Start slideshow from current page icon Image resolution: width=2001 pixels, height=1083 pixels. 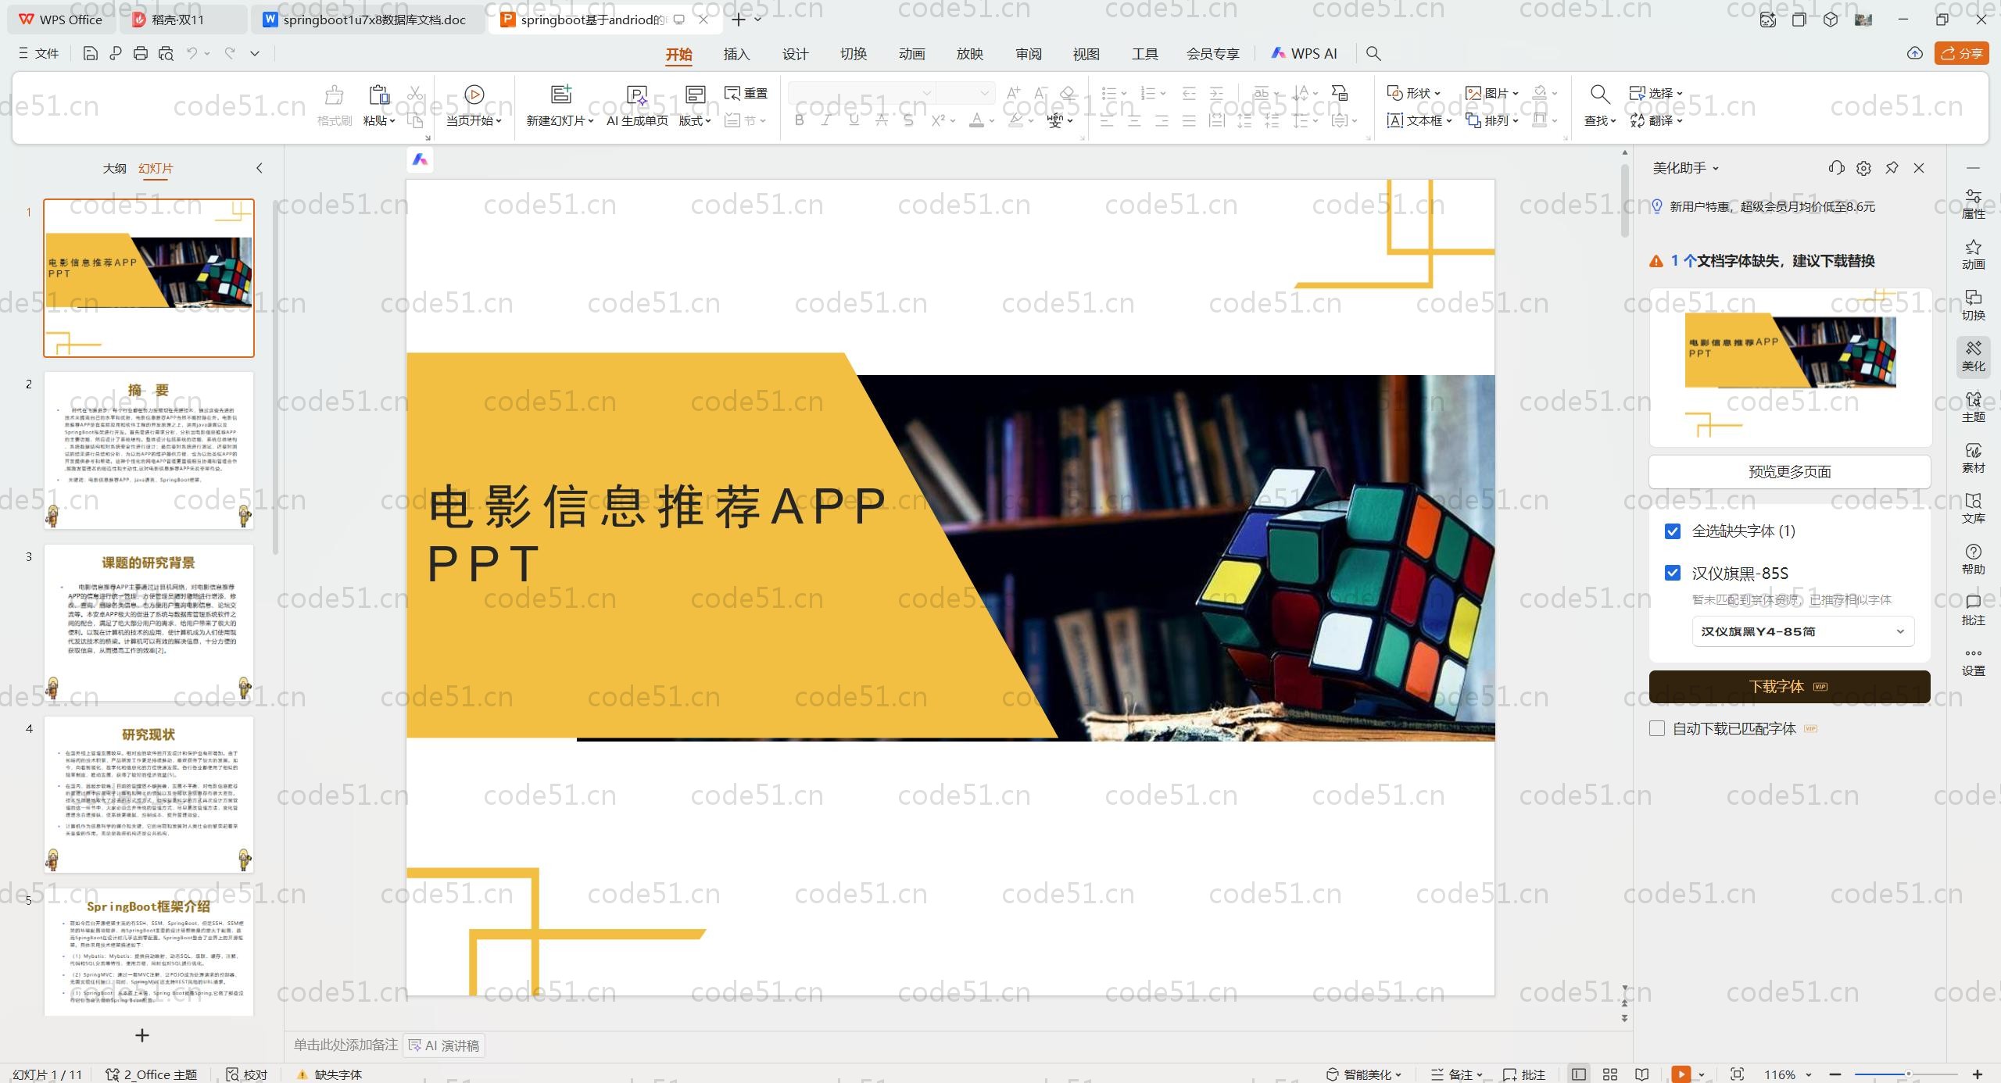pos(474,95)
